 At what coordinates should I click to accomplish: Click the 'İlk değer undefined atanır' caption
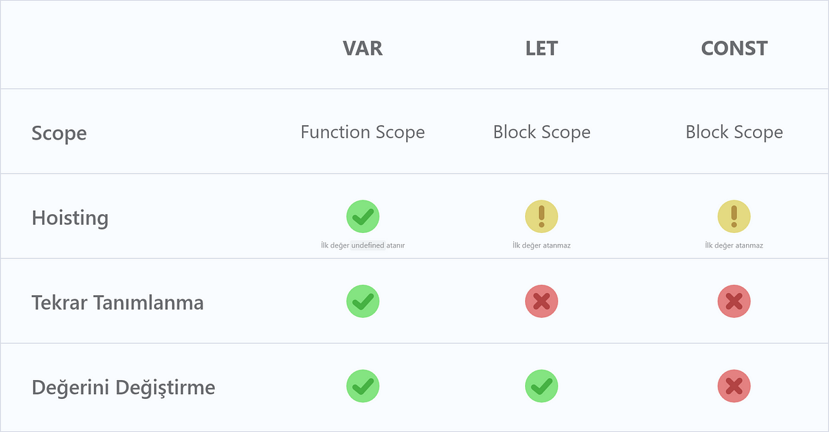tap(363, 245)
